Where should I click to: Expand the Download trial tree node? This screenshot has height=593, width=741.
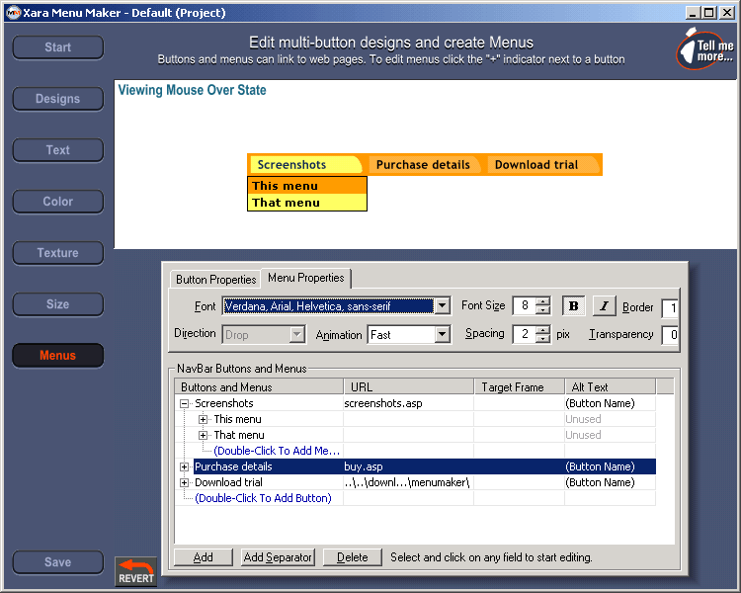coord(184,482)
